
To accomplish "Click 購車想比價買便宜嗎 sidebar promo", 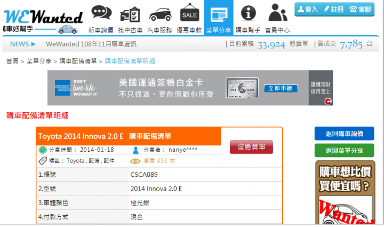I will click(345, 192).
